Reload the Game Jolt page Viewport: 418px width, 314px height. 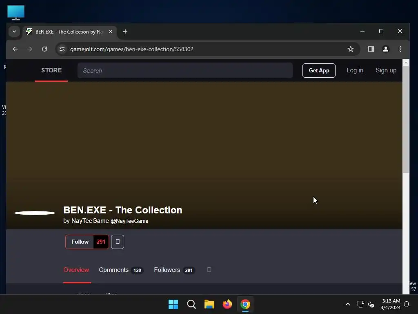click(44, 49)
